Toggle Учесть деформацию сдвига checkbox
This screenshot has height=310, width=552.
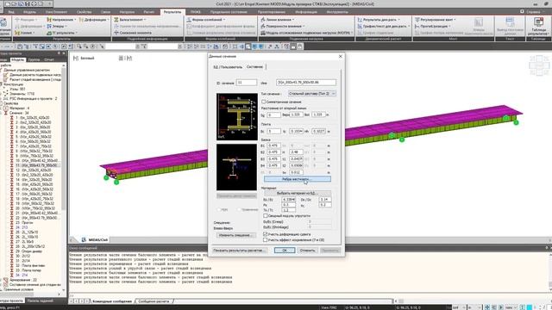(x=266, y=234)
